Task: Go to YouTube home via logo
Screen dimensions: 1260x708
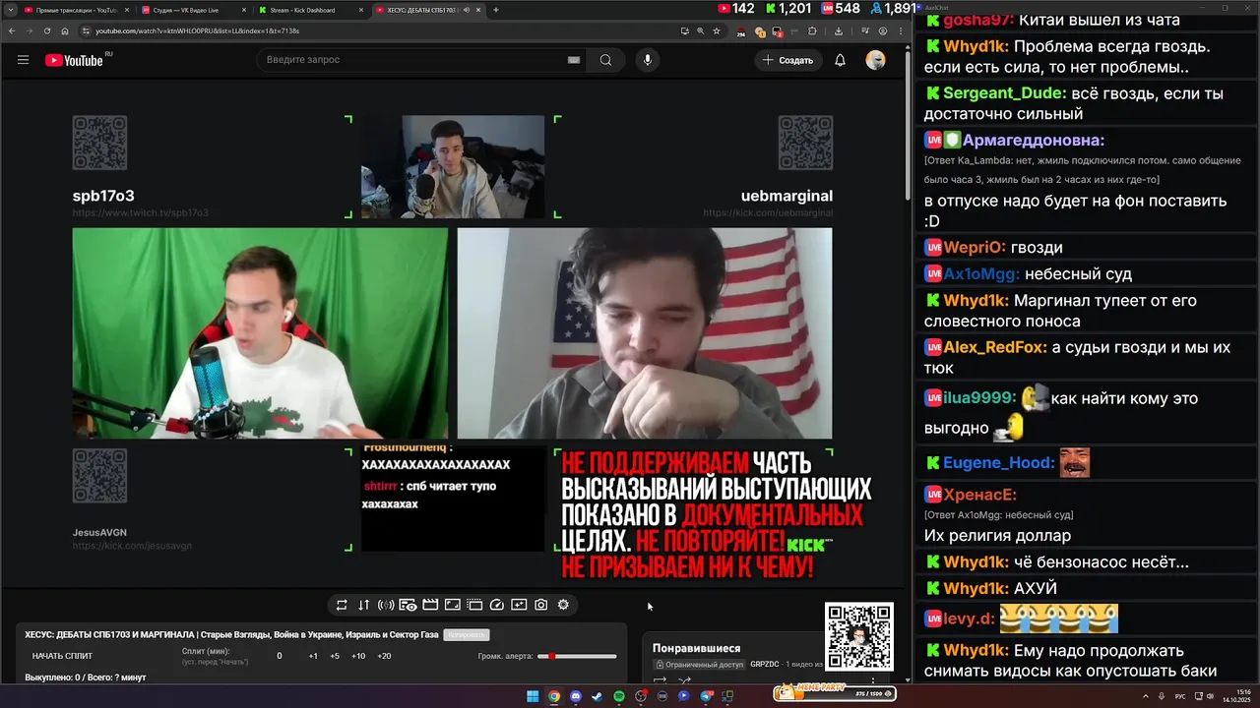Action: pyautogui.click(x=74, y=60)
